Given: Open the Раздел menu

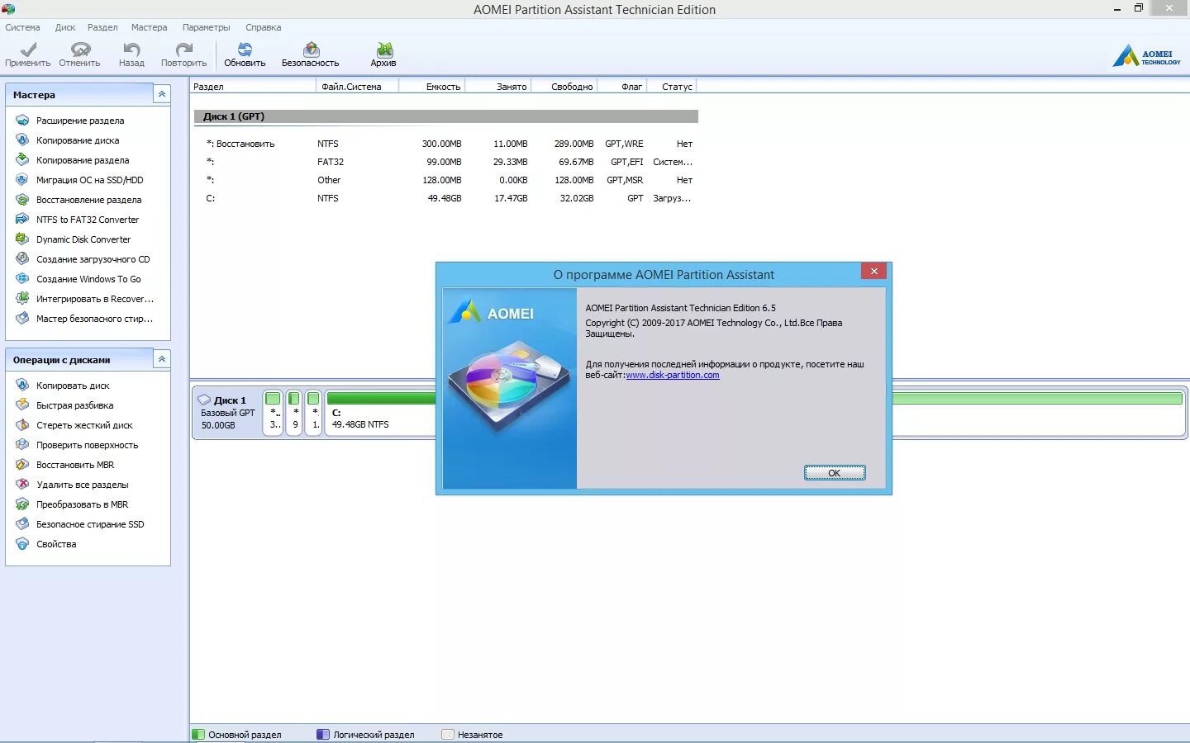Looking at the screenshot, I should pos(102,27).
